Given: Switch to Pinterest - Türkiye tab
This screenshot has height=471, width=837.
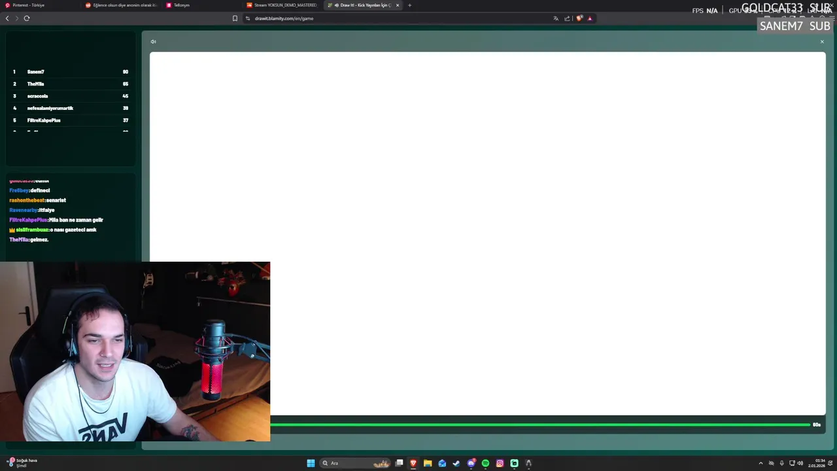Looking at the screenshot, I should coord(39,5).
